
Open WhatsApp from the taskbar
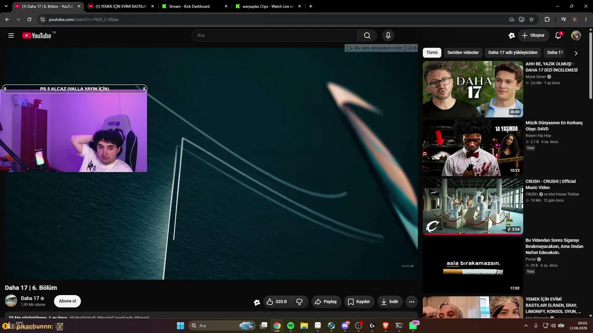(x=413, y=326)
